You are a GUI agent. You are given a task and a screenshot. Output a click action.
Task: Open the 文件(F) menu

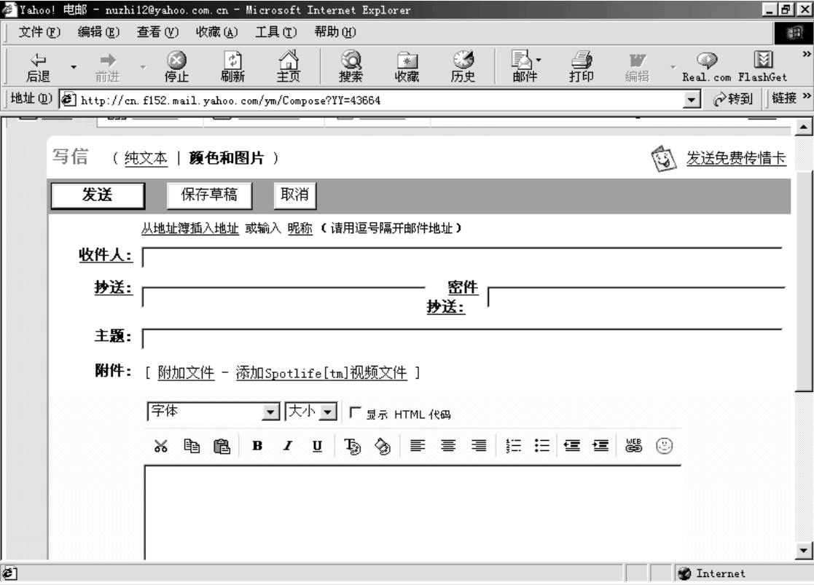39,32
